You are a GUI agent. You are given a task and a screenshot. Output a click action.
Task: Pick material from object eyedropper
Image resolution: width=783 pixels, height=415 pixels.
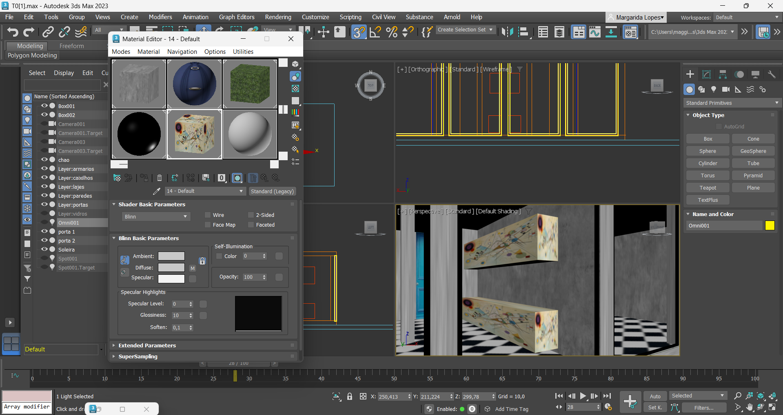[156, 191]
